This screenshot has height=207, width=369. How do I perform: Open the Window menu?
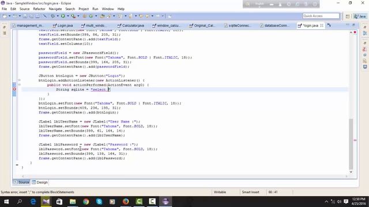coord(108,9)
